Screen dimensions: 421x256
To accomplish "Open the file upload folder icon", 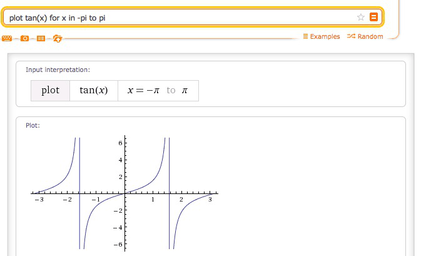I will pyautogui.click(x=57, y=39).
